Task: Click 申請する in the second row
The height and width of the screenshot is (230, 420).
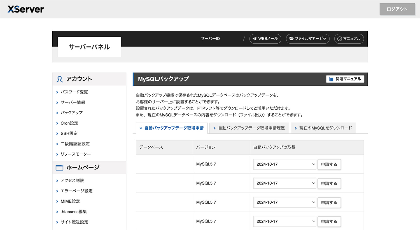Action: tap(329, 184)
